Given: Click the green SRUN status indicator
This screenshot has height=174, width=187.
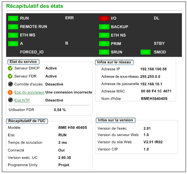Looking at the screenshot, I should (x=104, y=52).
